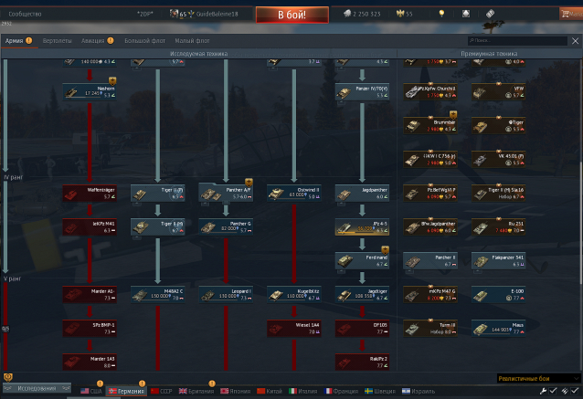
Task: Select the premium PzKpfw Churchill tank
Action: (430, 92)
